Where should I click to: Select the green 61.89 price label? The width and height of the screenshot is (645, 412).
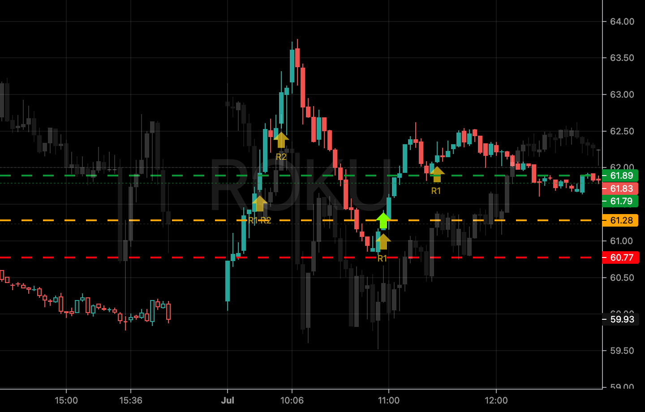[621, 176]
